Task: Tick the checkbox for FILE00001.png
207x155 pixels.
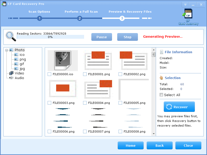Action: (85, 74)
